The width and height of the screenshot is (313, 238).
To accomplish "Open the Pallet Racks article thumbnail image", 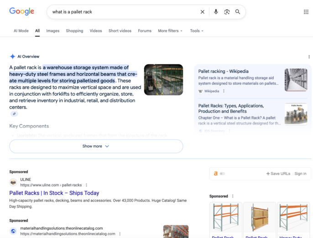I will pyautogui.click(x=296, y=114).
